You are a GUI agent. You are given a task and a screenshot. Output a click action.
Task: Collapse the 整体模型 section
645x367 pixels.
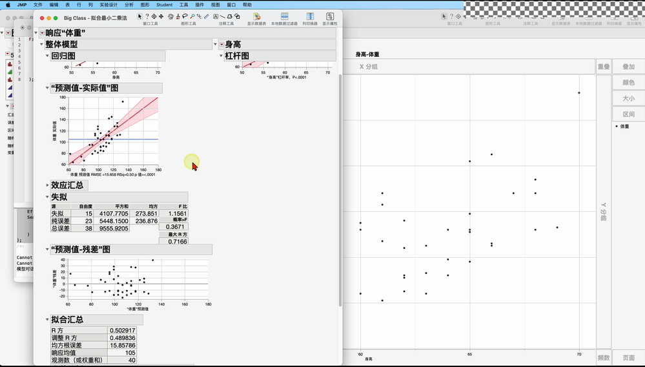click(x=41, y=44)
